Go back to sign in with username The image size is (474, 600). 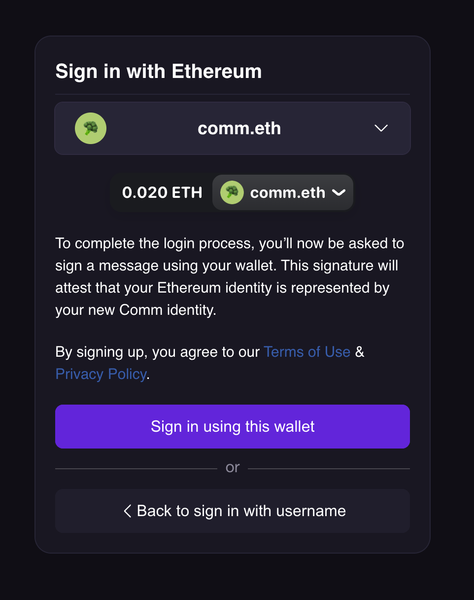click(241, 511)
